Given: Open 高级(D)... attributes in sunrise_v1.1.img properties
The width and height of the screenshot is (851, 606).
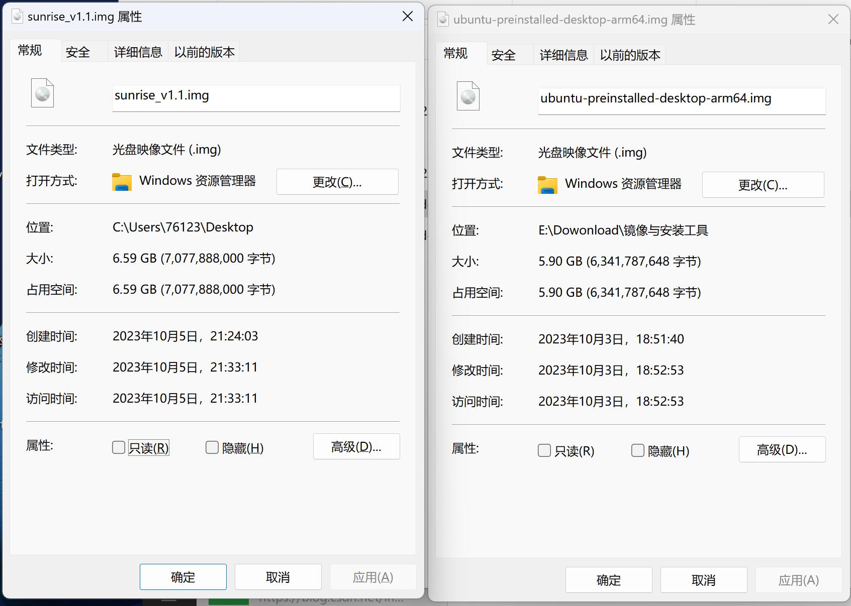Looking at the screenshot, I should [x=356, y=446].
